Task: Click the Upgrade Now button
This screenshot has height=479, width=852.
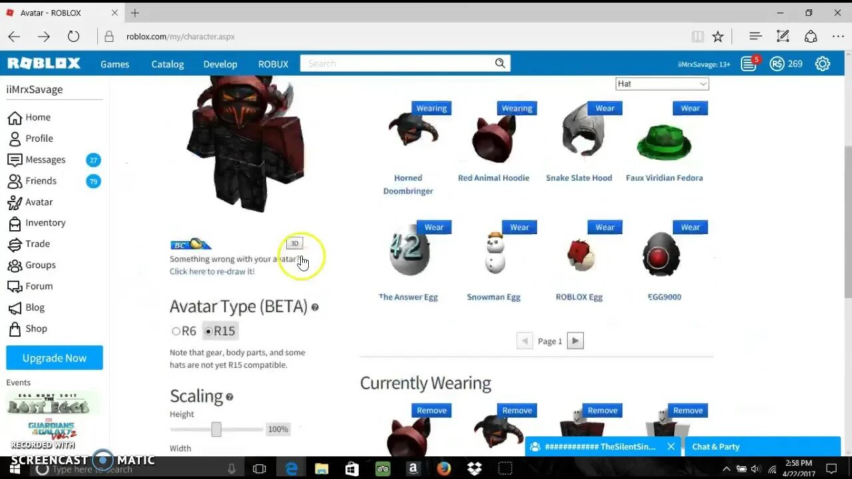Action: (55, 358)
